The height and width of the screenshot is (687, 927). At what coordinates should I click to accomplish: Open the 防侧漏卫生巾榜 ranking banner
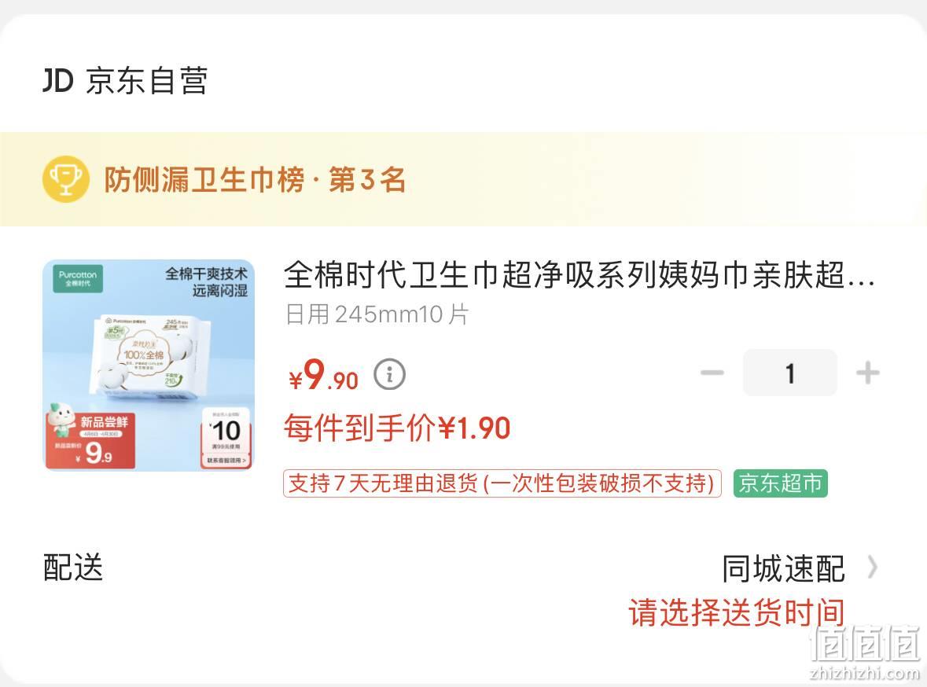[464, 179]
